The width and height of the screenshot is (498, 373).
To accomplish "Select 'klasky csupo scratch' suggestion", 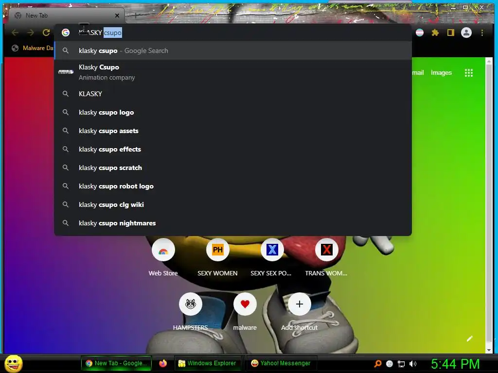I will click(233, 168).
